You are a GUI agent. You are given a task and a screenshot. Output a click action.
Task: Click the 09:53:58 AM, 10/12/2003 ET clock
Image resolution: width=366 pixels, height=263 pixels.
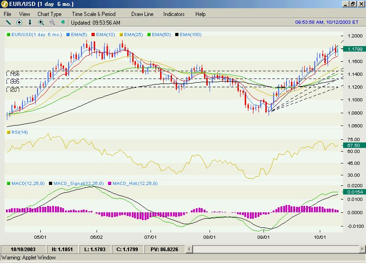click(327, 22)
